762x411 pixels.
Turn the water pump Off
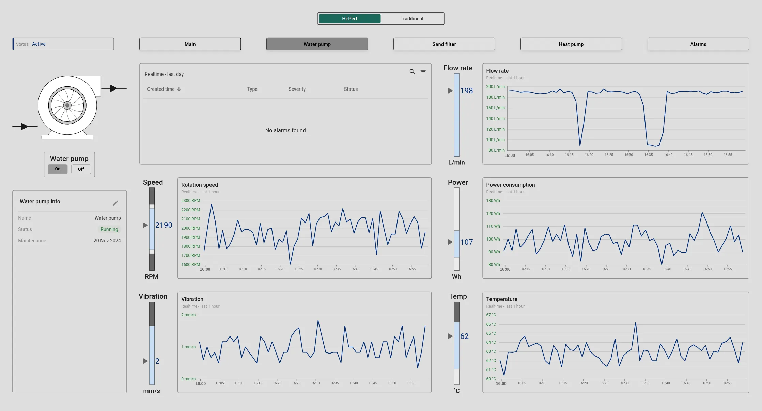point(81,169)
